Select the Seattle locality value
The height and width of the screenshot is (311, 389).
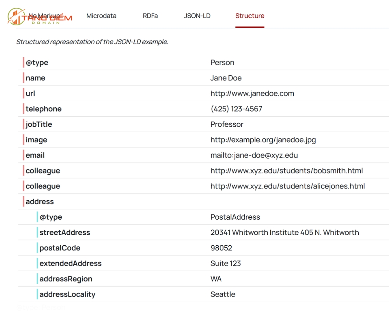(x=223, y=294)
